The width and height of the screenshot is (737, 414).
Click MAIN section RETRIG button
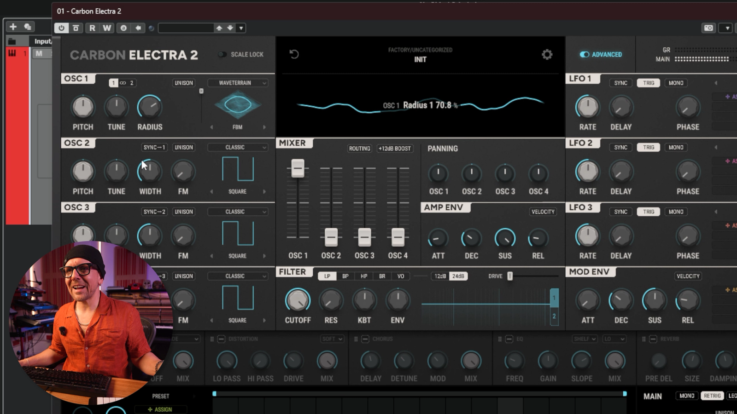pyautogui.click(x=712, y=396)
